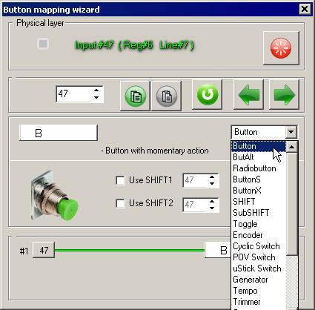Reset mapping with green circular arrow

pyautogui.click(x=208, y=94)
